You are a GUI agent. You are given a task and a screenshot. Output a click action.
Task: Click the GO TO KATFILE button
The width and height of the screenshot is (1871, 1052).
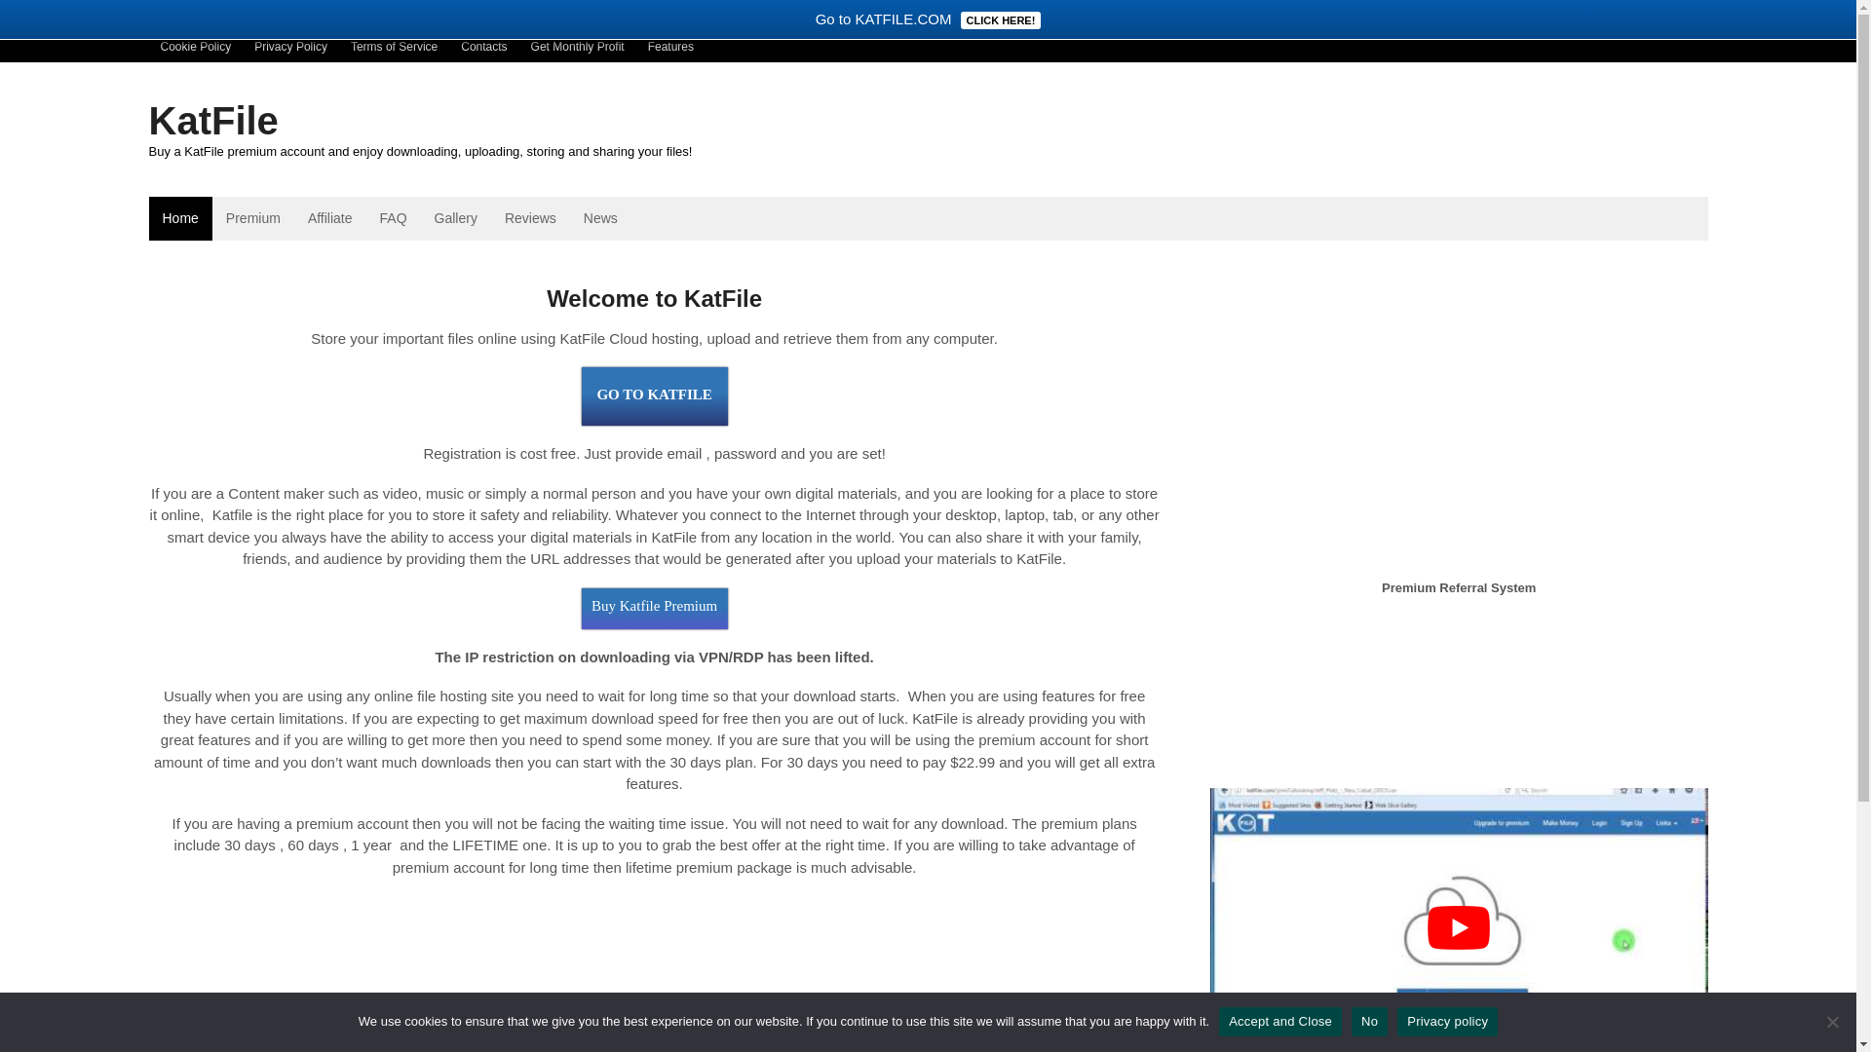[654, 395]
